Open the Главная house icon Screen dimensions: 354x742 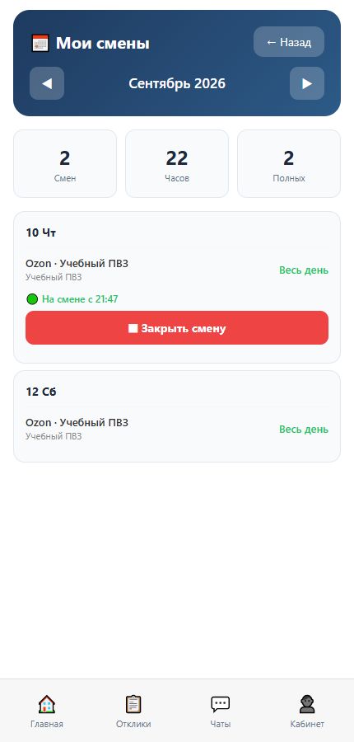coord(47,704)
